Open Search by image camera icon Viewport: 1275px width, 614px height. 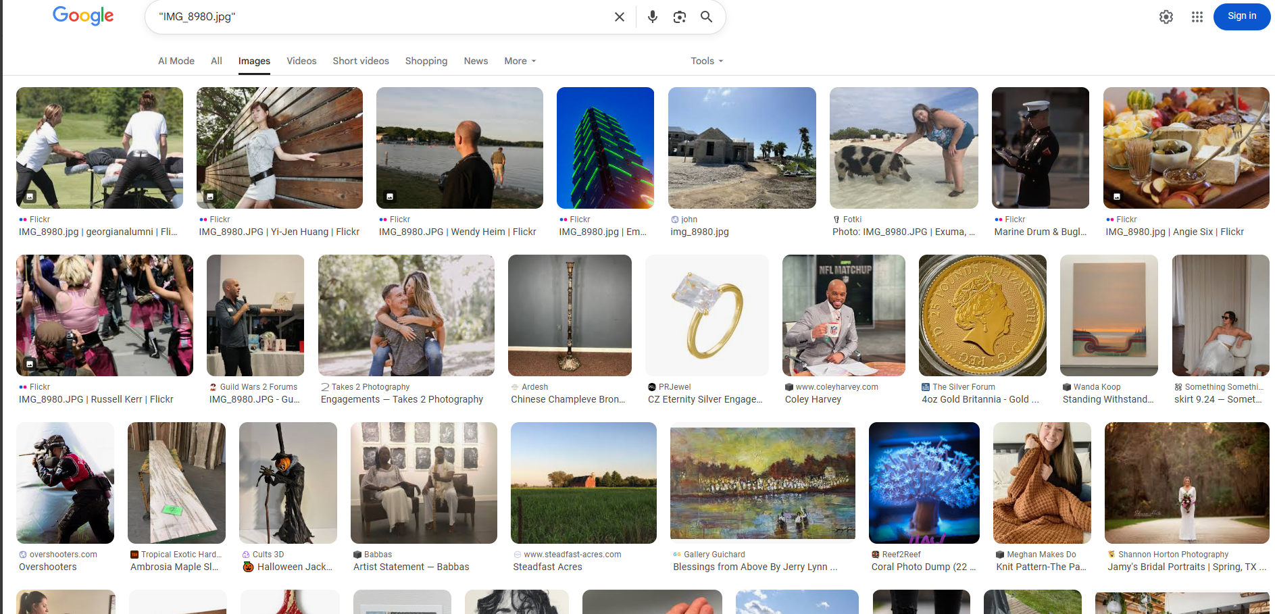click(x=680, y=17)
